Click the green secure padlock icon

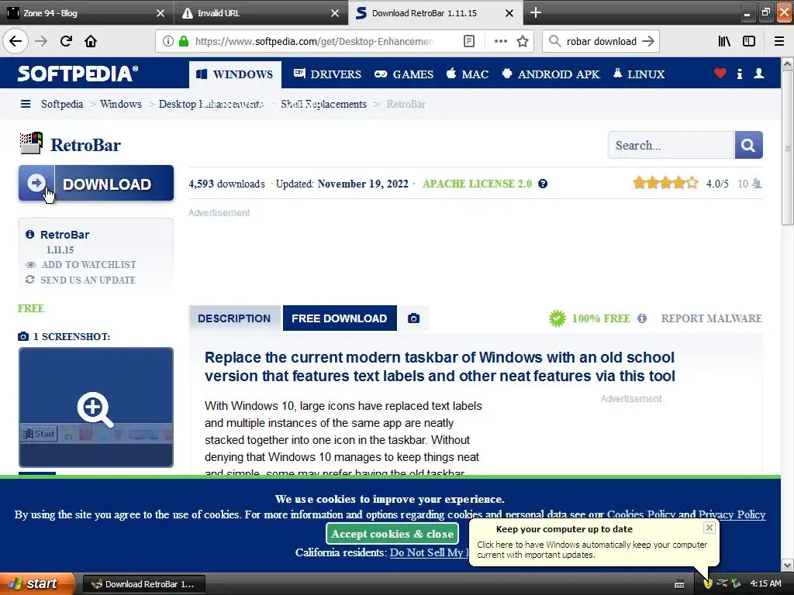(x=183, y=41)
